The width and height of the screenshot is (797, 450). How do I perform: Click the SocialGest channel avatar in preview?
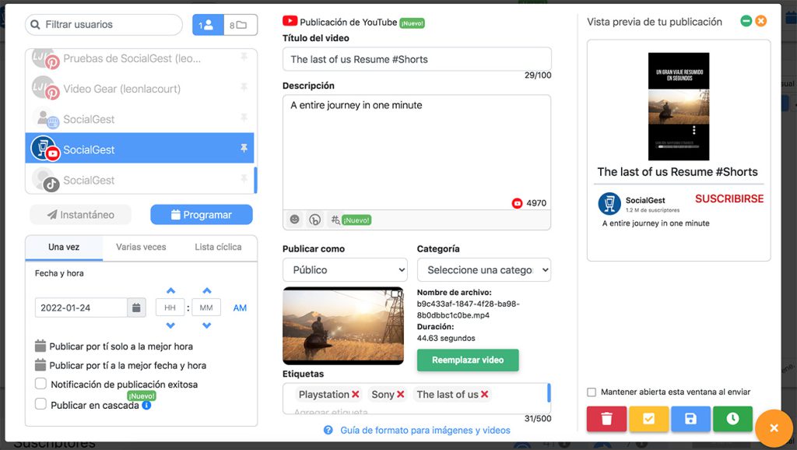pos(609,203)
